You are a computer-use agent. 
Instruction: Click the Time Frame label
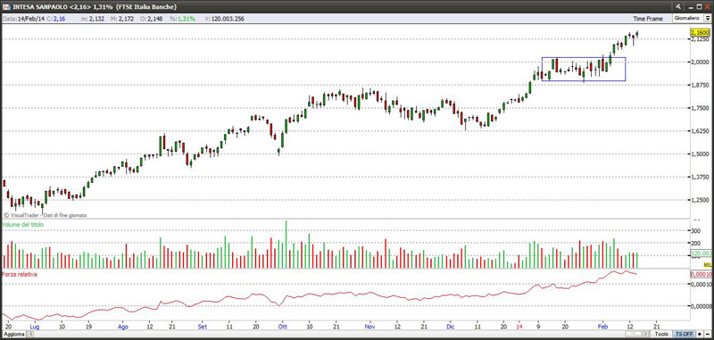click(x=648, y=19)
